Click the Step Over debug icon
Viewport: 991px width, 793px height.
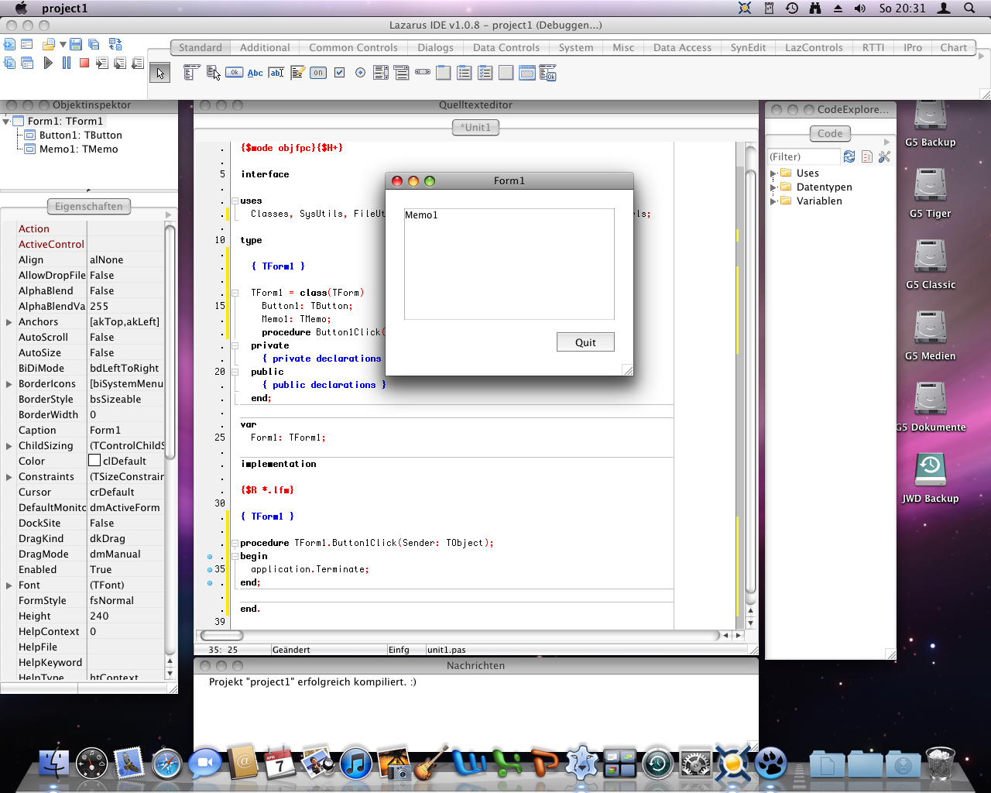click(x=120, y=63)
